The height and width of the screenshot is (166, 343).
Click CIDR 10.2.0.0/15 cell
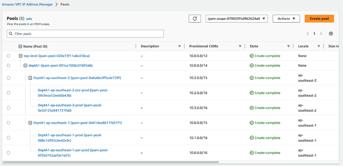(x=198, y=78)
